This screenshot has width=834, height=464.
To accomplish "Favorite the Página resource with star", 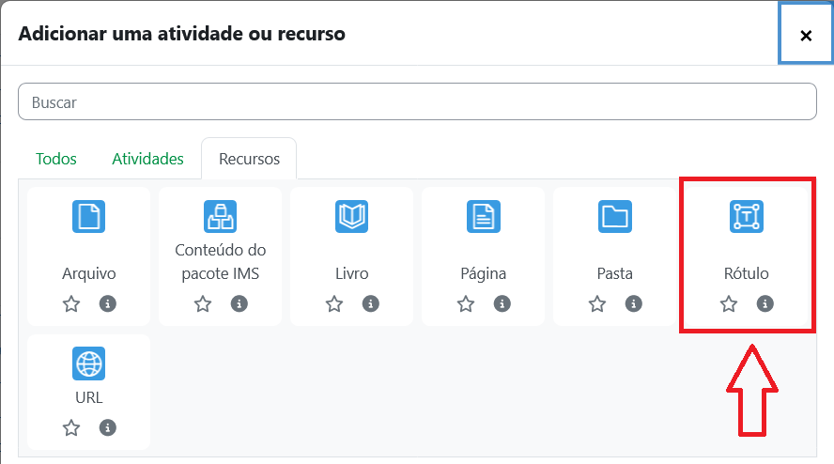I will pos(466,304).
